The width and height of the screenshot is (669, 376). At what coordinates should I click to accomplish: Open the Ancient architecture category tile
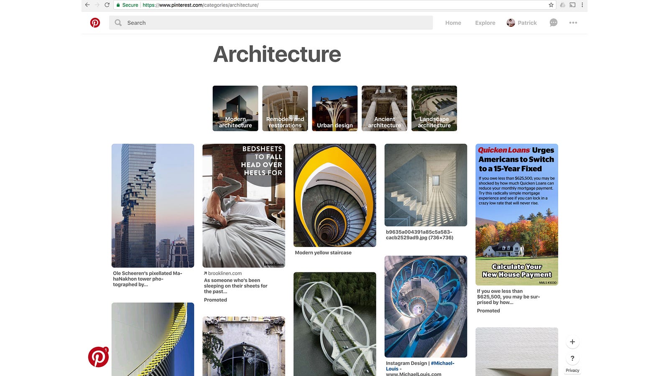point(384,108)
